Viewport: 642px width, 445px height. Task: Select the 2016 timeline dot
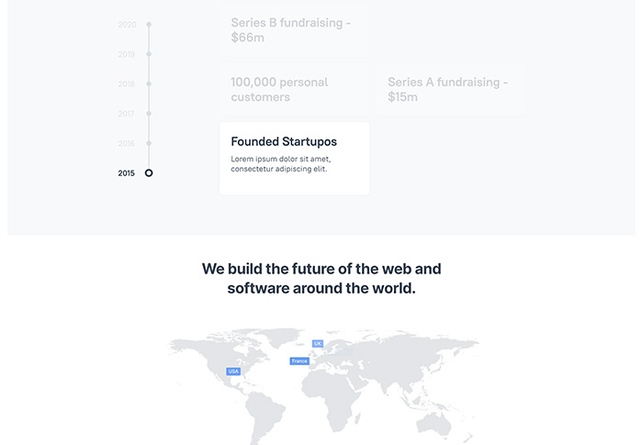[149, 143]
